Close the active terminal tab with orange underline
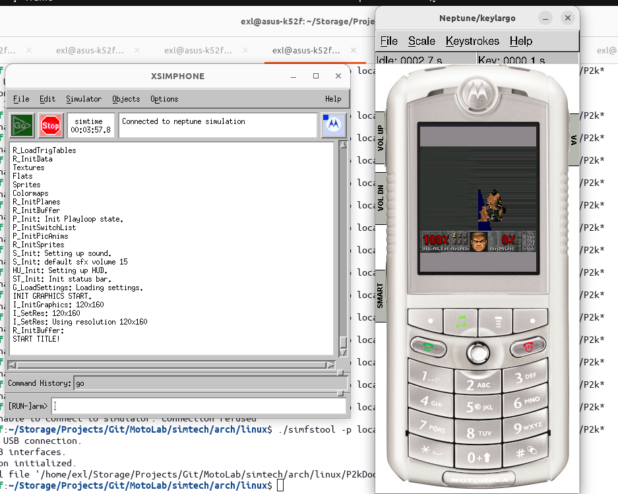Screen dimensions: 618x494 pos(354,50)
